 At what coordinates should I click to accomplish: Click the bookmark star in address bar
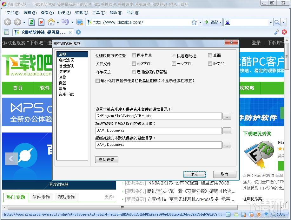click(194, 22)
